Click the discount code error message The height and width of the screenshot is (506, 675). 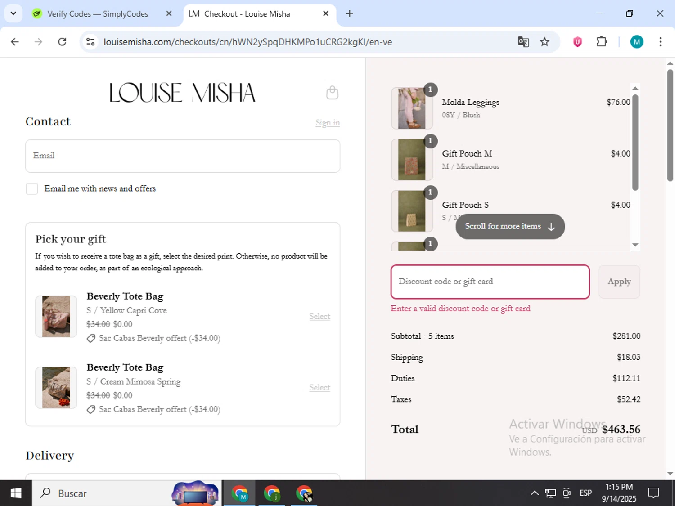pos(460,309)
